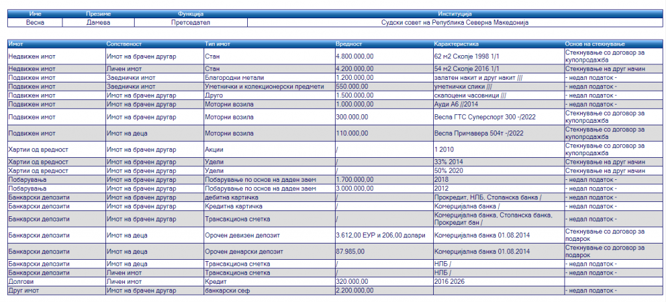Click the Судски совет institution cell
This screenshot has width=666, height=302.
(x=455, y=22)
